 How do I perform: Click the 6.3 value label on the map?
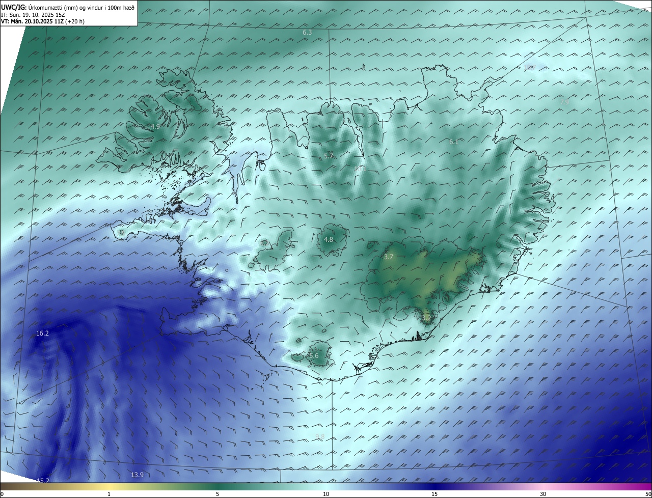(307, 32)
